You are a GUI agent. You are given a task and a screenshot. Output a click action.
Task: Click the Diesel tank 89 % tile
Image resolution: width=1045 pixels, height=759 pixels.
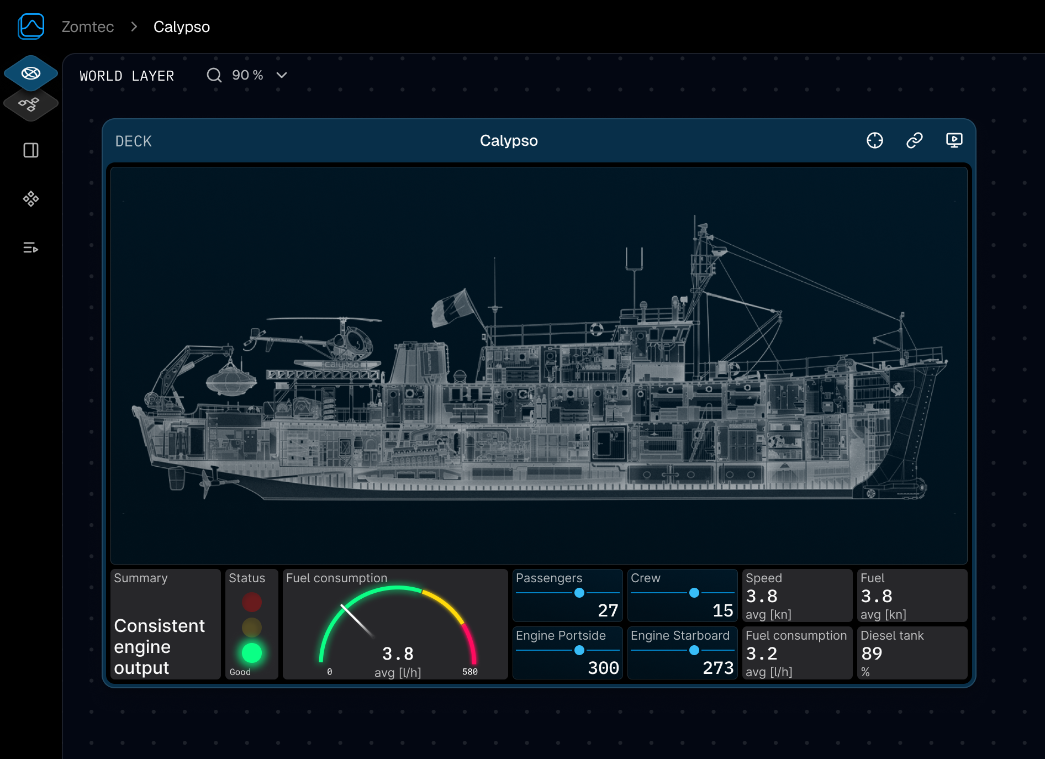click(911, 653)
